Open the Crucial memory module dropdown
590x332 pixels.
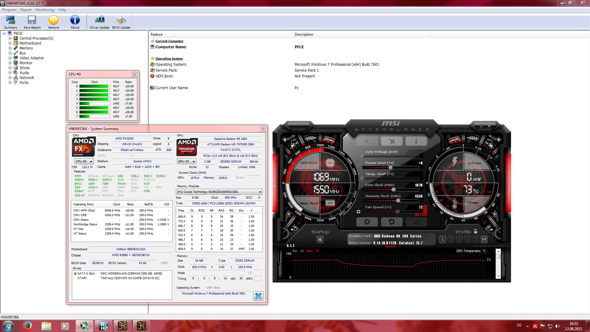click(219, 192)
